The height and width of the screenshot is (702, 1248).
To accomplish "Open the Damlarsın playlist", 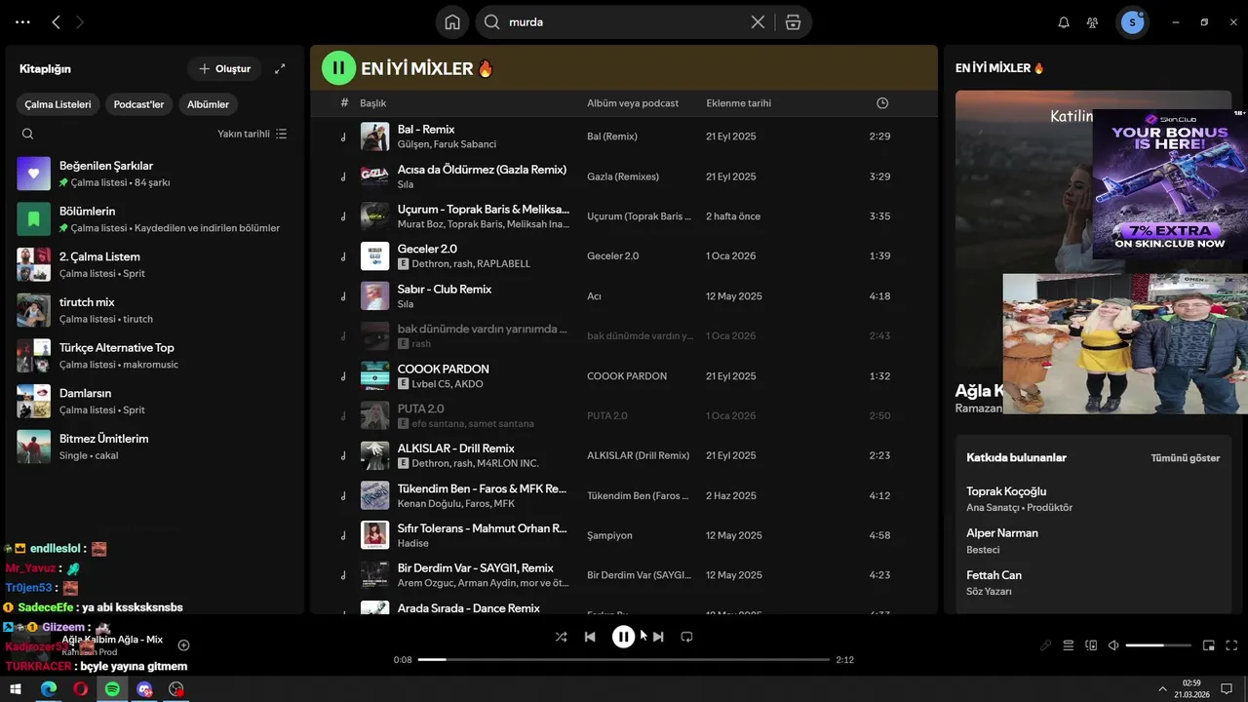I will point(153,401).
